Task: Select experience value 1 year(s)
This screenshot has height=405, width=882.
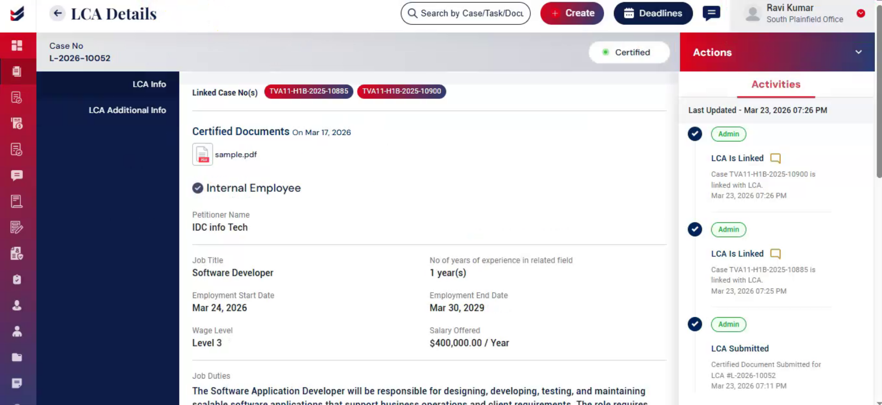Action: point(448,273)
